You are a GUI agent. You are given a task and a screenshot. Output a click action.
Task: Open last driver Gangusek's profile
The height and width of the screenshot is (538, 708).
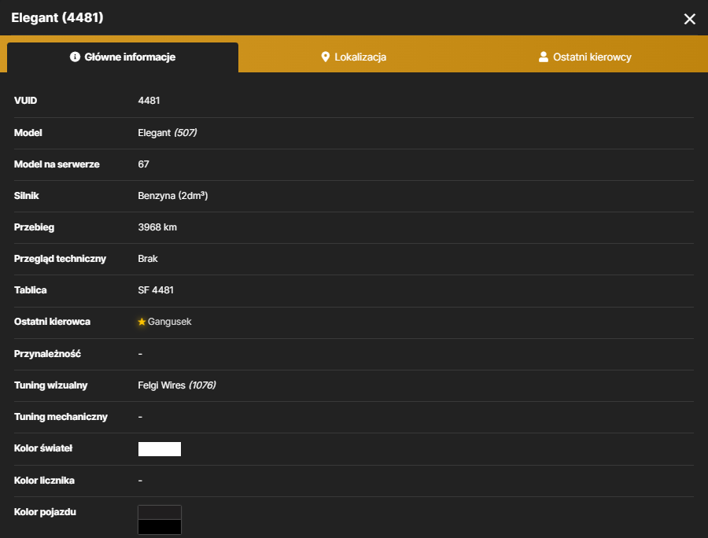pos(169,322)
